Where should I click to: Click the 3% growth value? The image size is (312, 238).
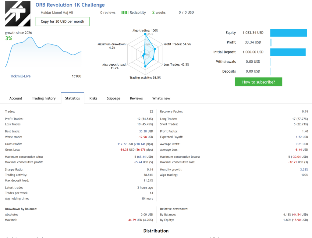(x=9, y=38)
